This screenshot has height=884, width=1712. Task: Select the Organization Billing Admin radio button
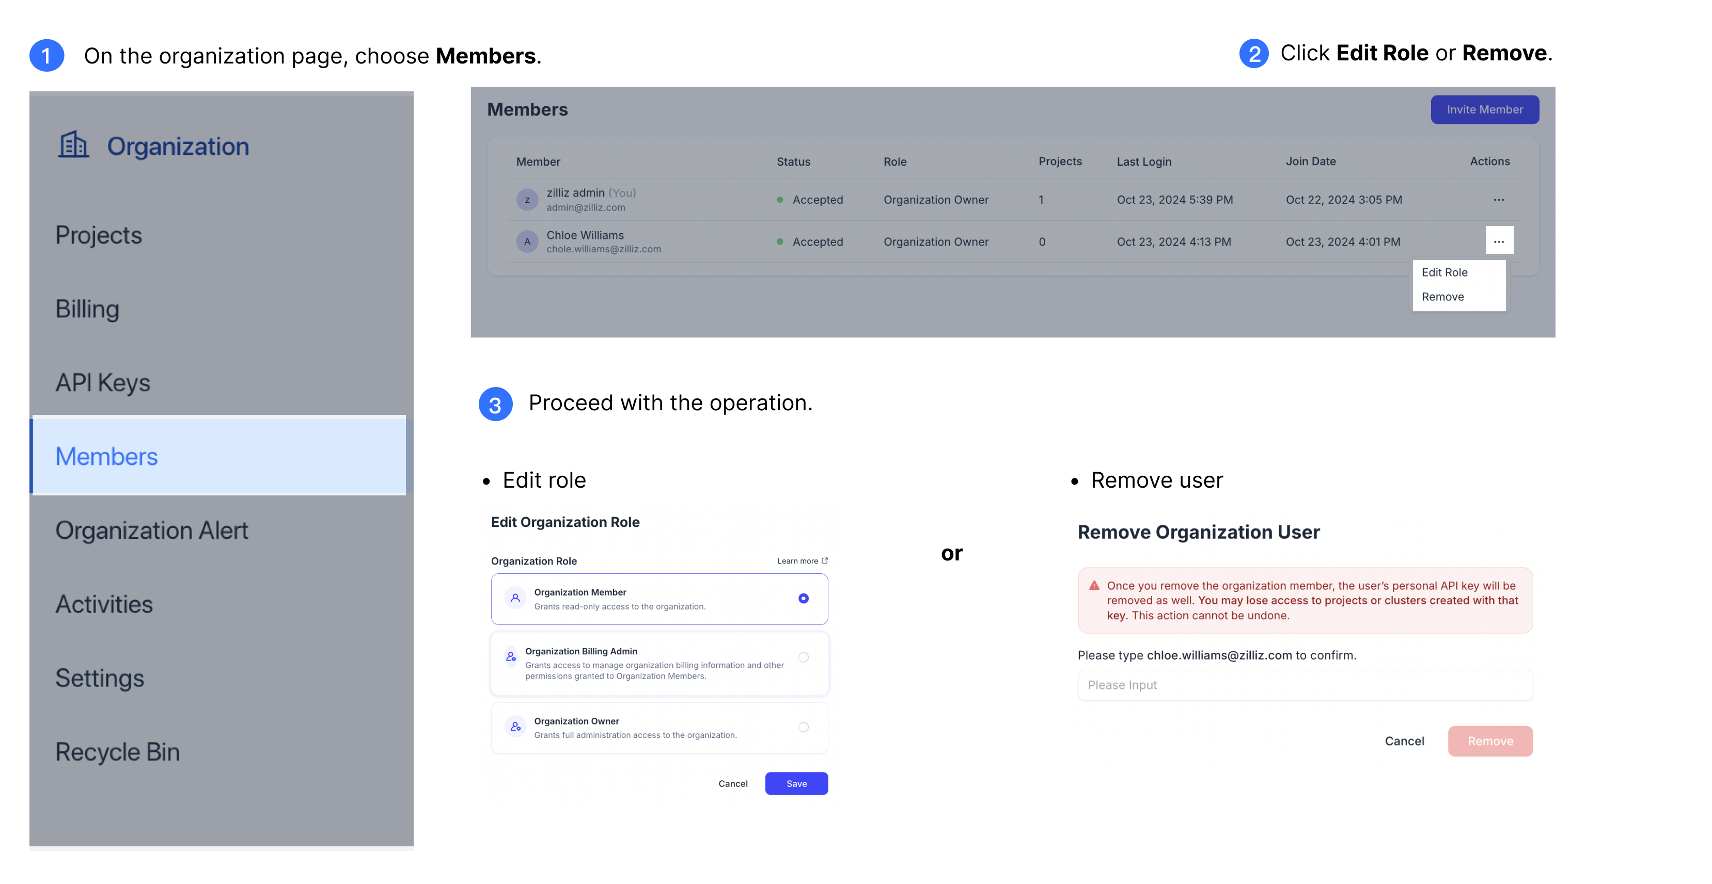coord(804,657)
